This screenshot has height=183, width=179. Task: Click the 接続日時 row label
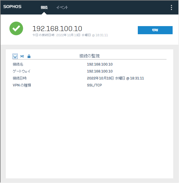(19, 78)
